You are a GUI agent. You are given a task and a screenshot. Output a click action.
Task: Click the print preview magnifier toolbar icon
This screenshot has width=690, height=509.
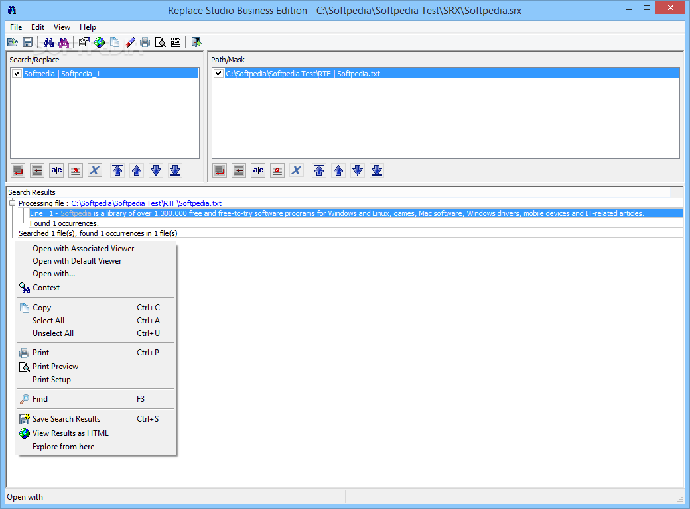click(161, 42)
